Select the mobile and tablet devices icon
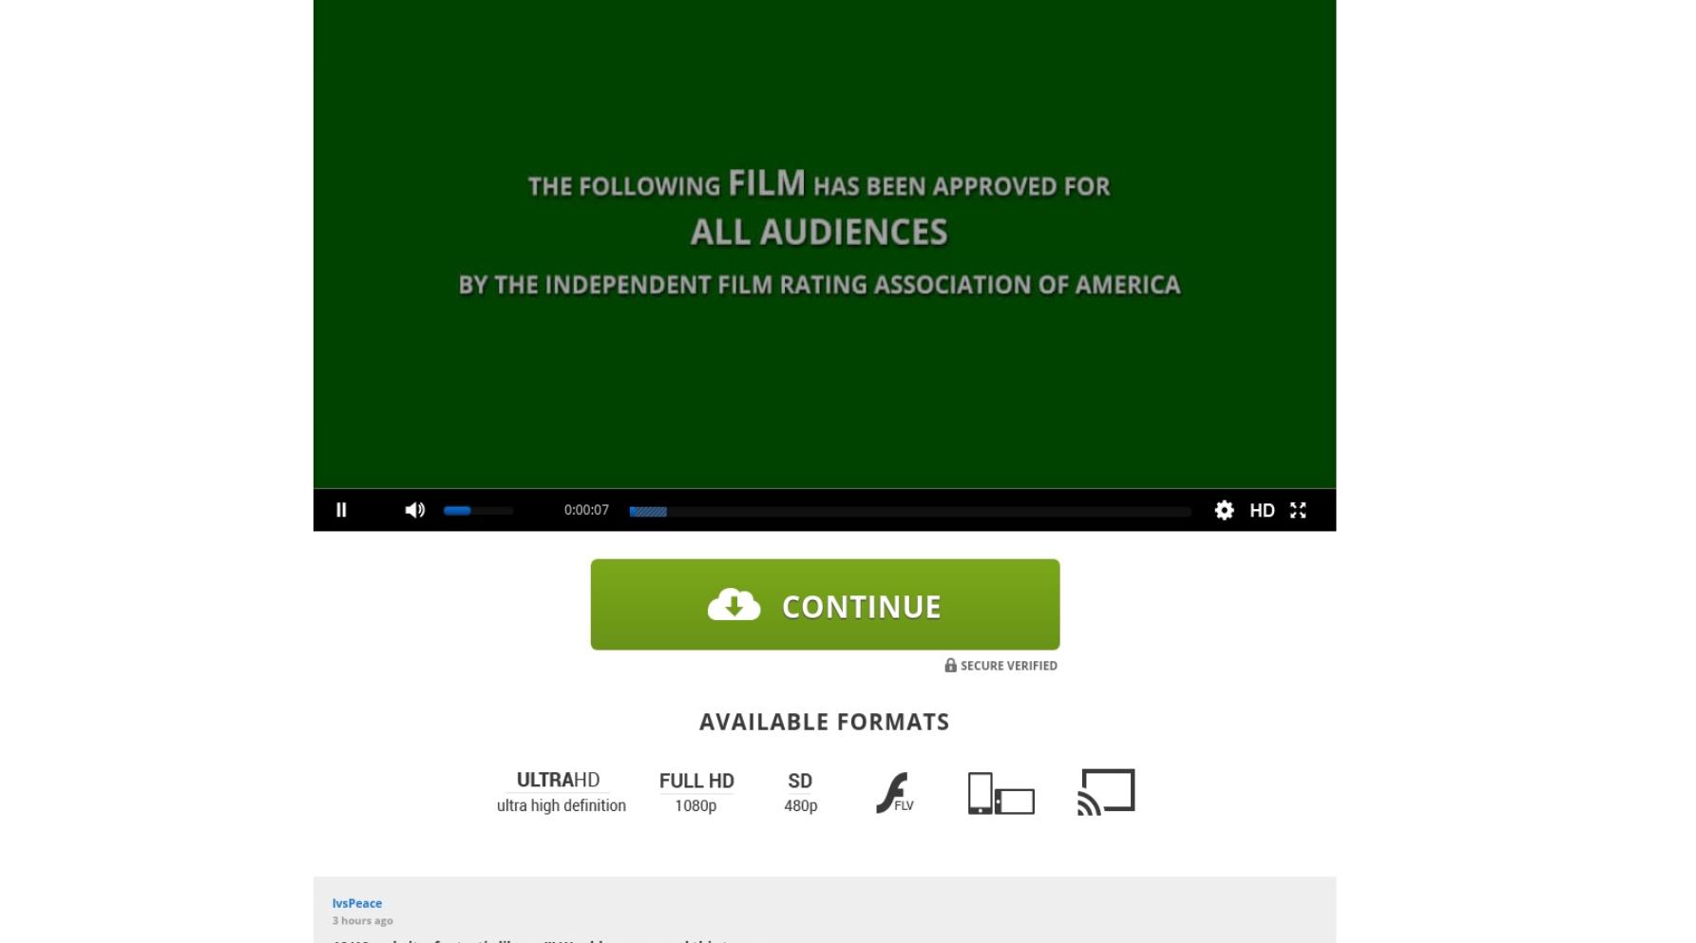The height and width of the screenshot is (943, 1696). (x=1000, y=793)
